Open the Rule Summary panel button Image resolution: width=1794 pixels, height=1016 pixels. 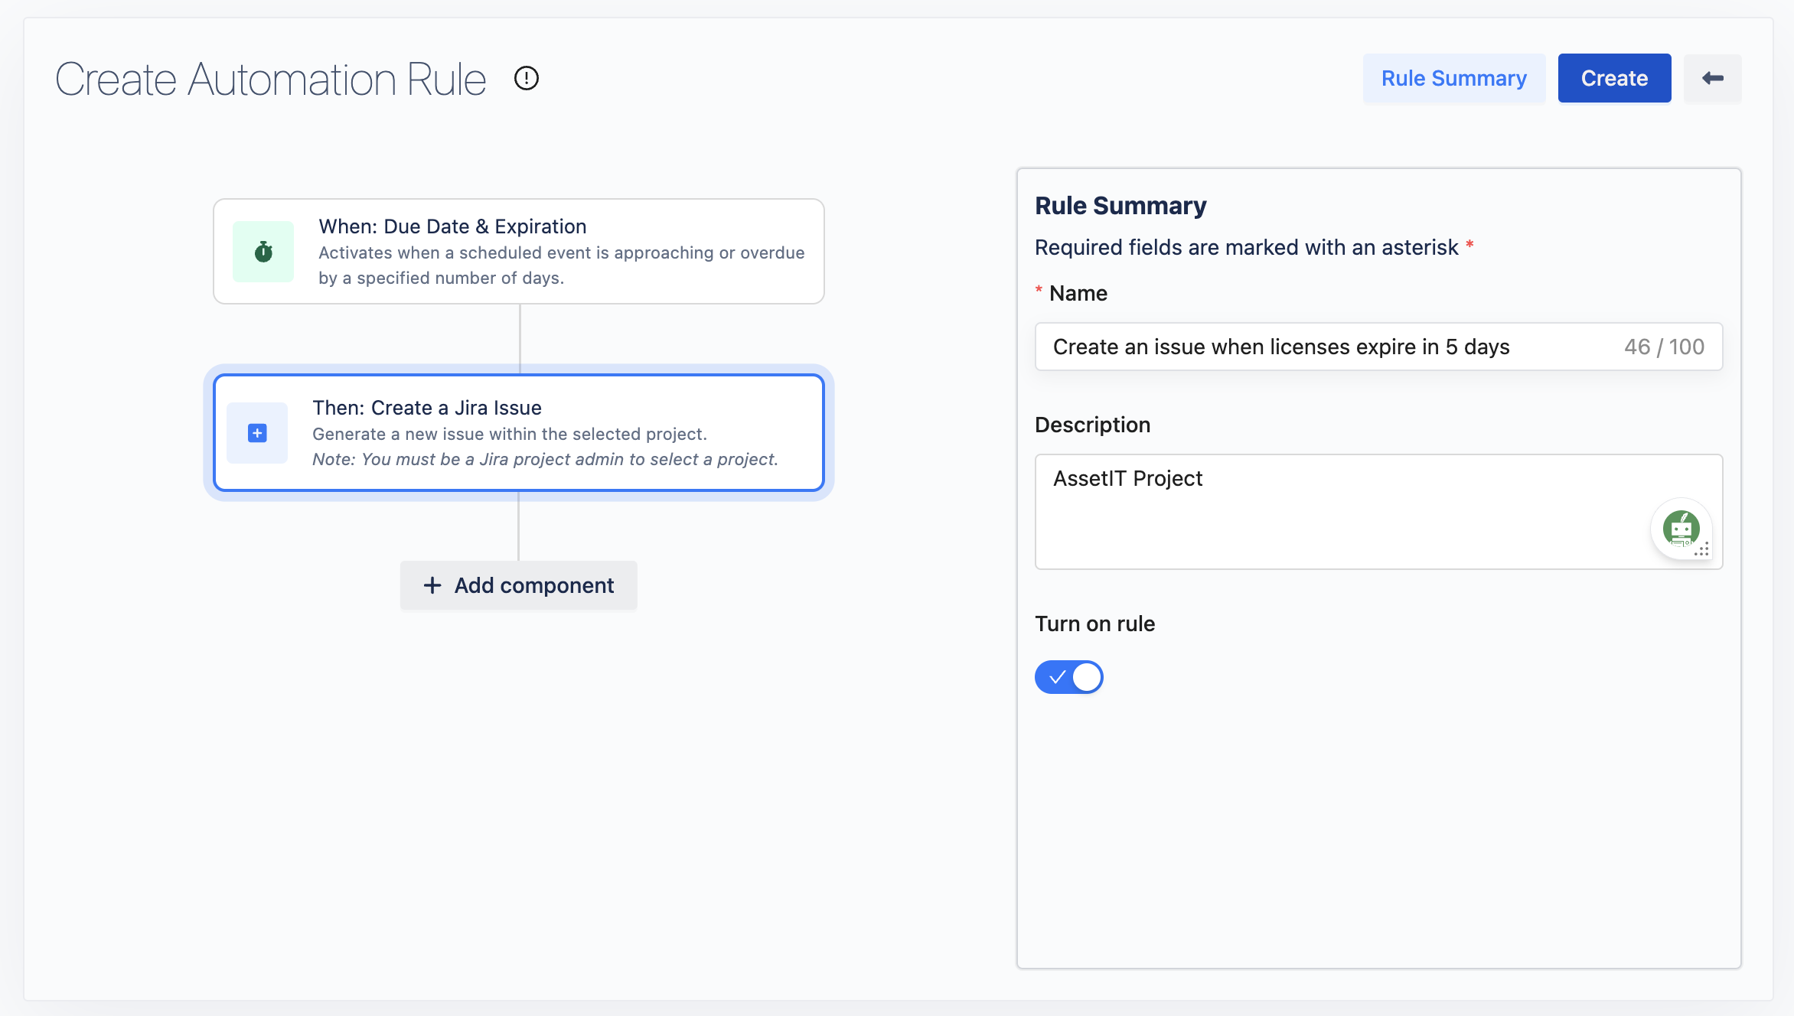pyautogui.click(x=1453, y=78)
